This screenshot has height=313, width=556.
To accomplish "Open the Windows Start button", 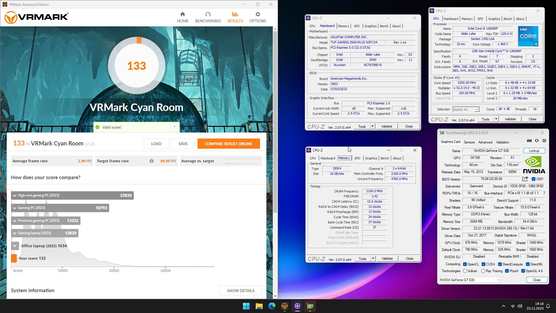I will pos(246,306).
